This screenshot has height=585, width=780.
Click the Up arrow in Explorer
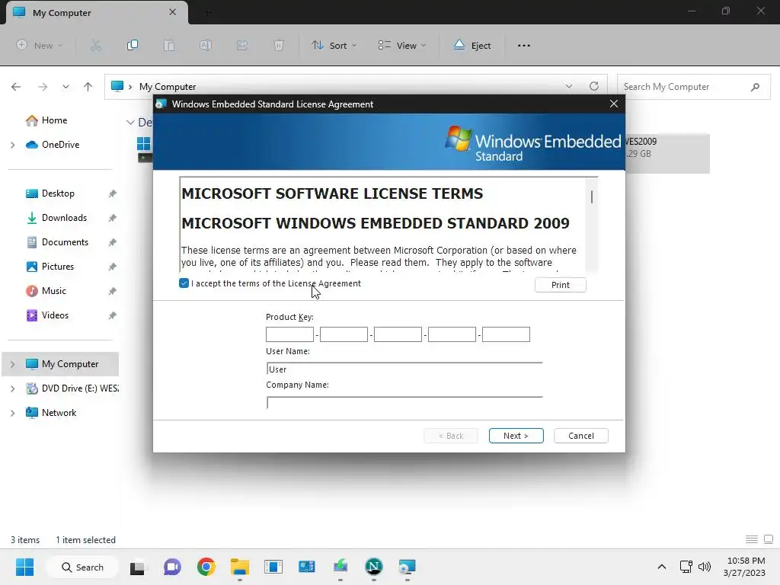tap(88, 87)
